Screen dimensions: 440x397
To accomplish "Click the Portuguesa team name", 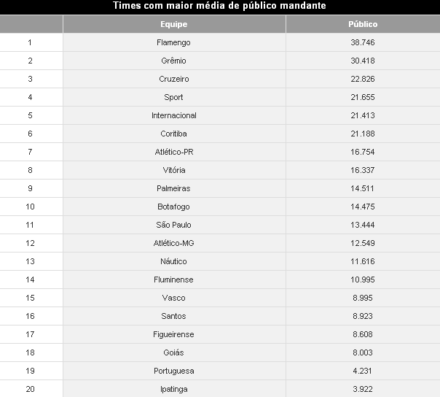I will pyautogui.click(x=173, y=371).
